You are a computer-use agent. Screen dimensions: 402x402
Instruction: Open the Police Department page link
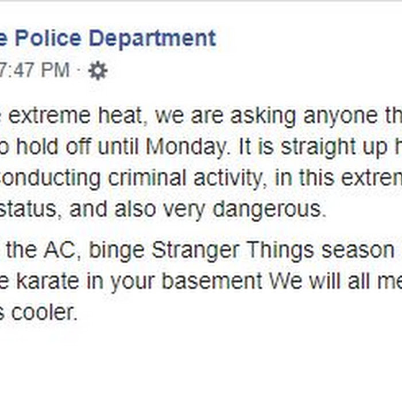pyautogui.click(x=108, y=38)
